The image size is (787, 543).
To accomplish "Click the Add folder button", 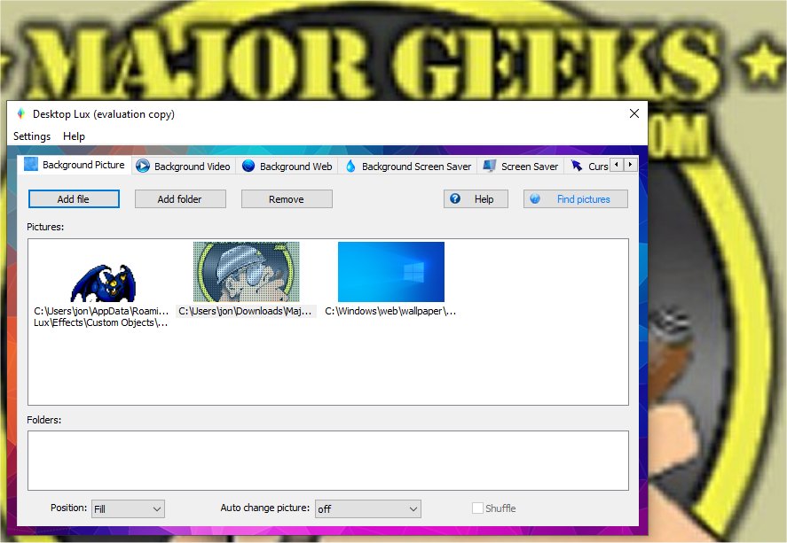I will (180, 198).
